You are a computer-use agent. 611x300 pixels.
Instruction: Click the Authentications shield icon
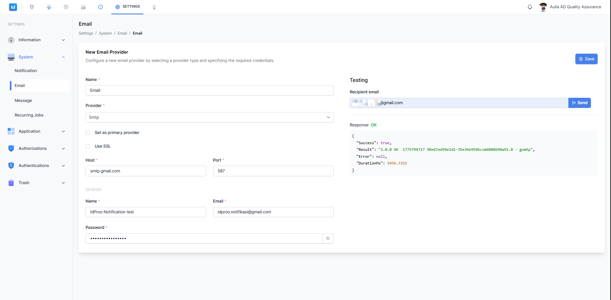point(11,166)
